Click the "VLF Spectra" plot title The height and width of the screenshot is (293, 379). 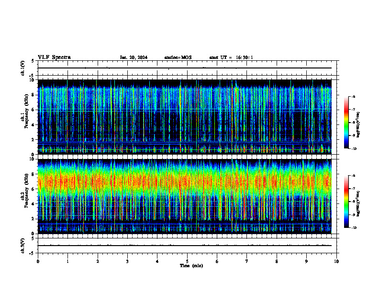(54, 57)
